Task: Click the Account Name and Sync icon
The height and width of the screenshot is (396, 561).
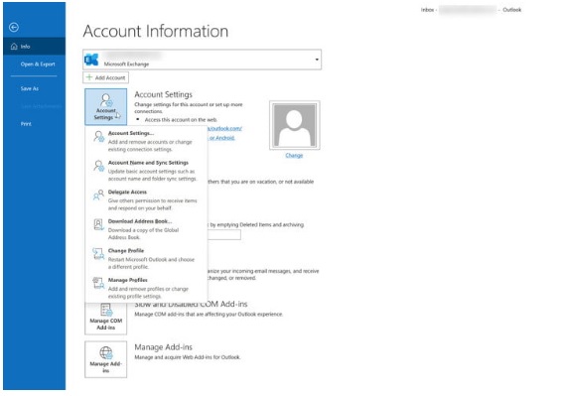Action: point(98,166)
